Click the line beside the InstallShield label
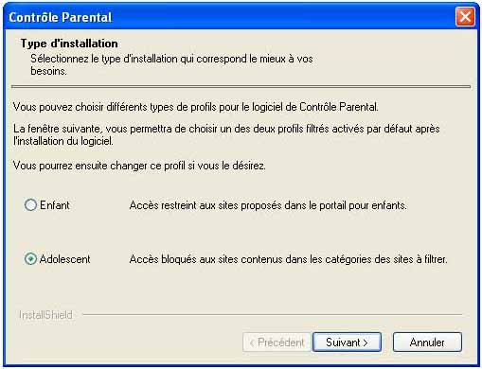 click(x=272, y=314)
